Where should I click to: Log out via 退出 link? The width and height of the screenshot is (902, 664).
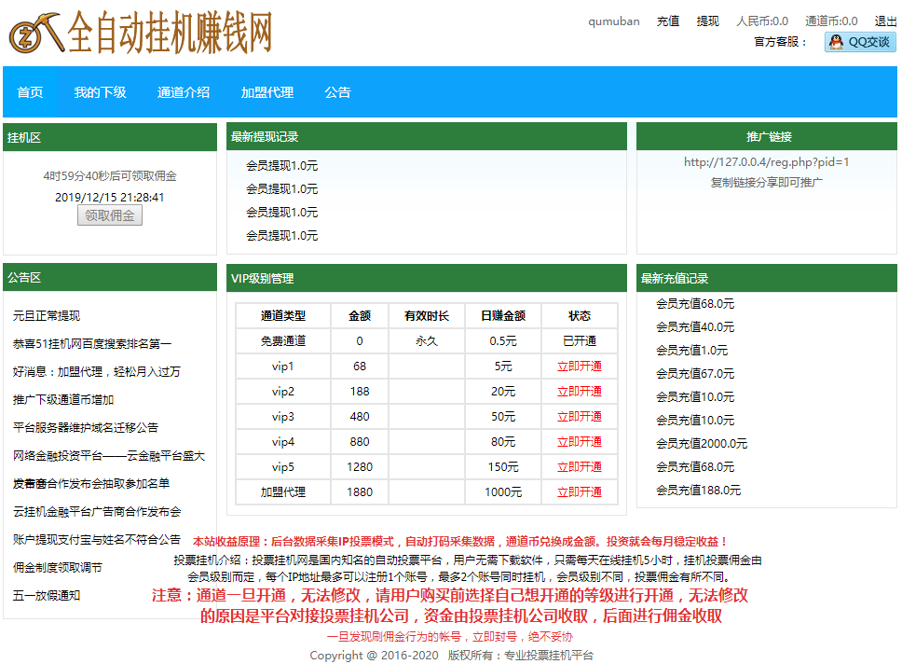tap(885, 21)
